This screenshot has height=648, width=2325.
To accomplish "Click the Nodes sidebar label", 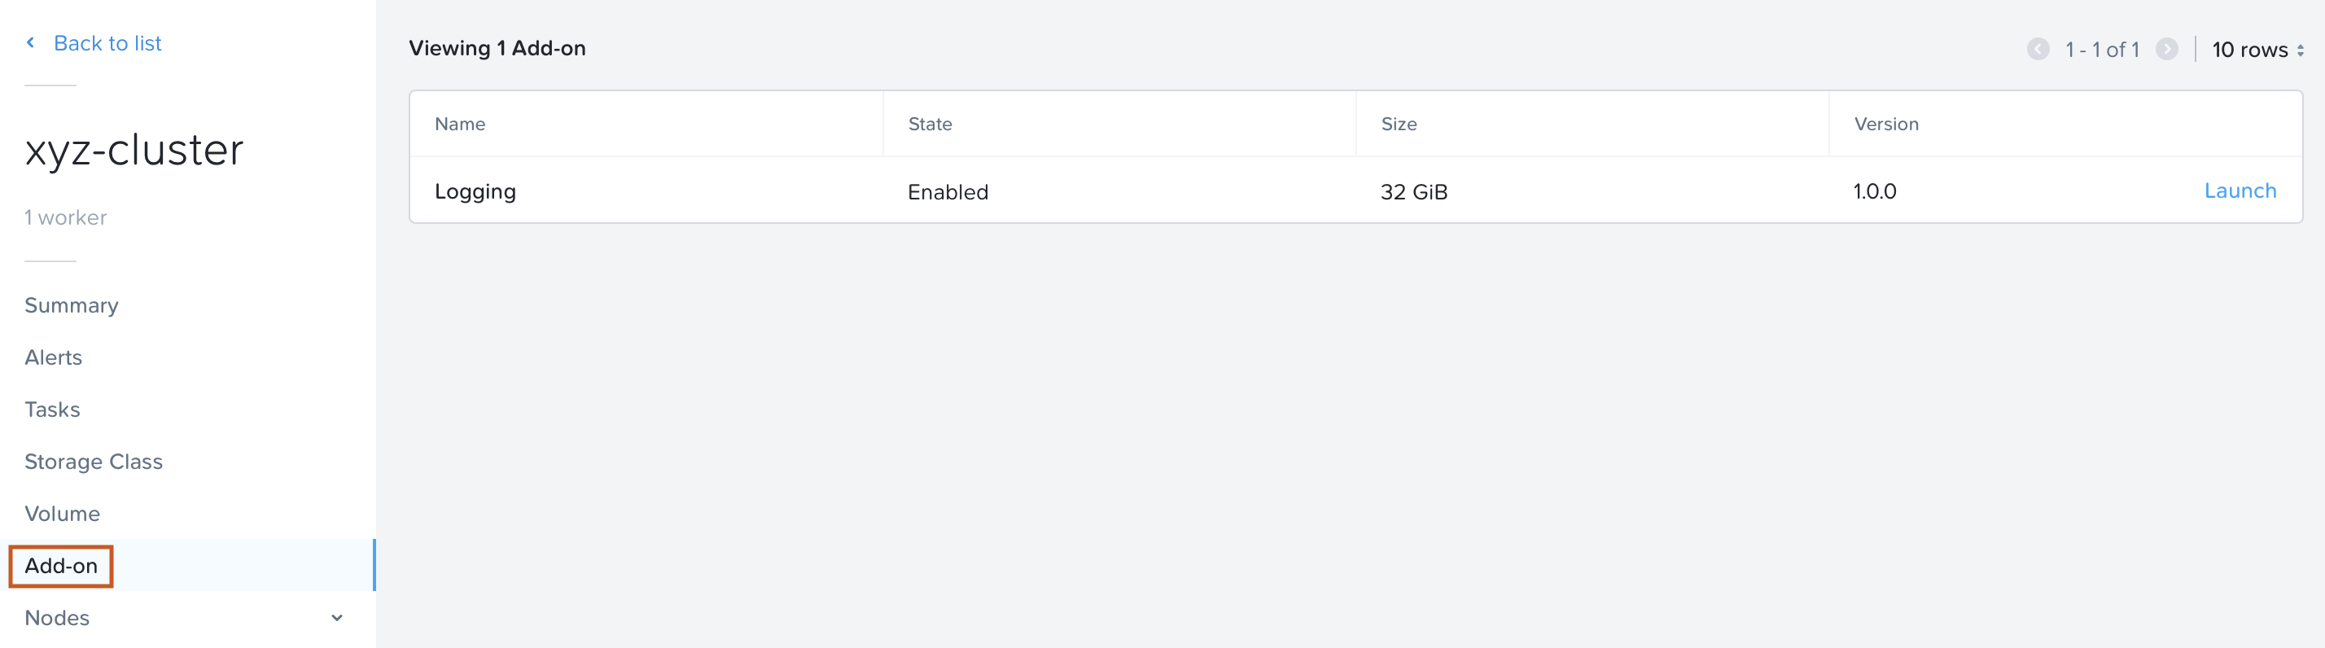I will click(57, 618).
